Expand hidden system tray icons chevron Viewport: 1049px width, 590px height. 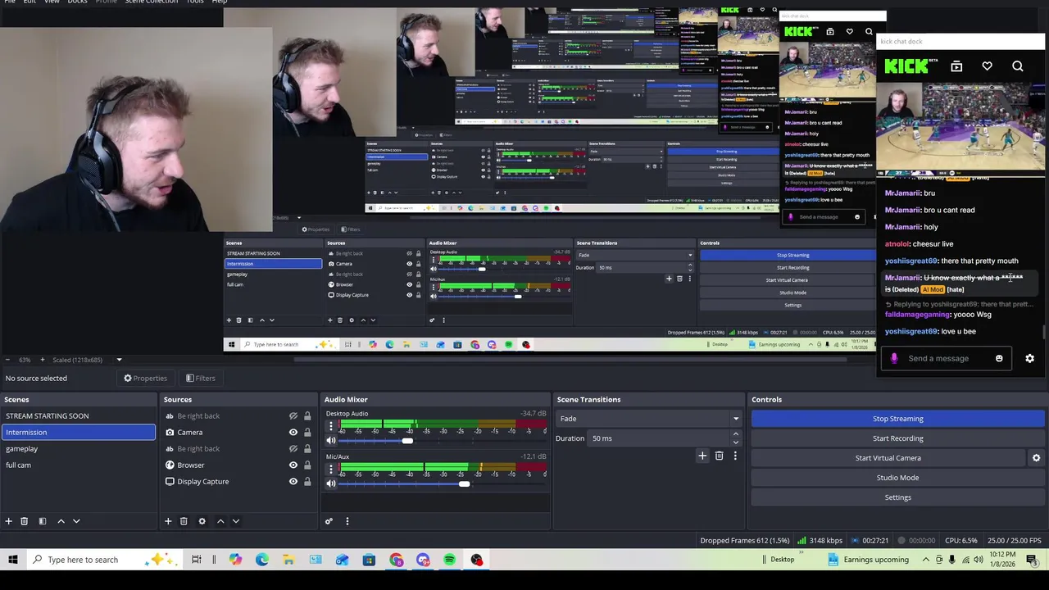[x=926, y=560]
